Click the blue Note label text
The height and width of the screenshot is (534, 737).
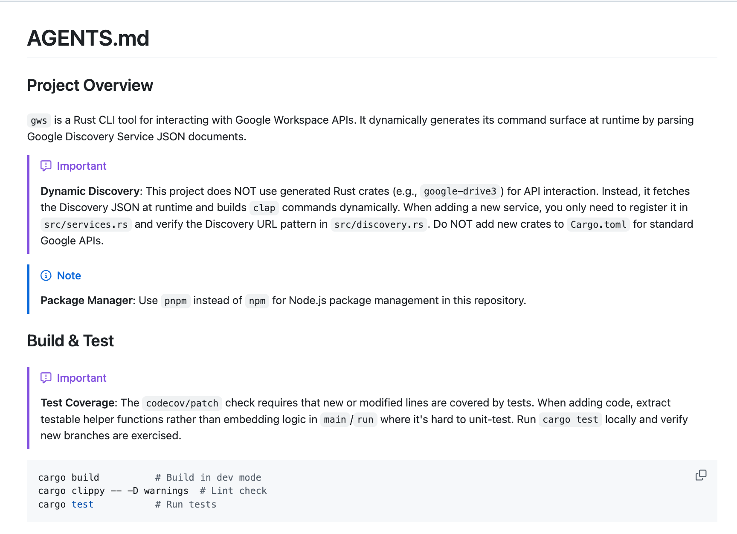69,276
